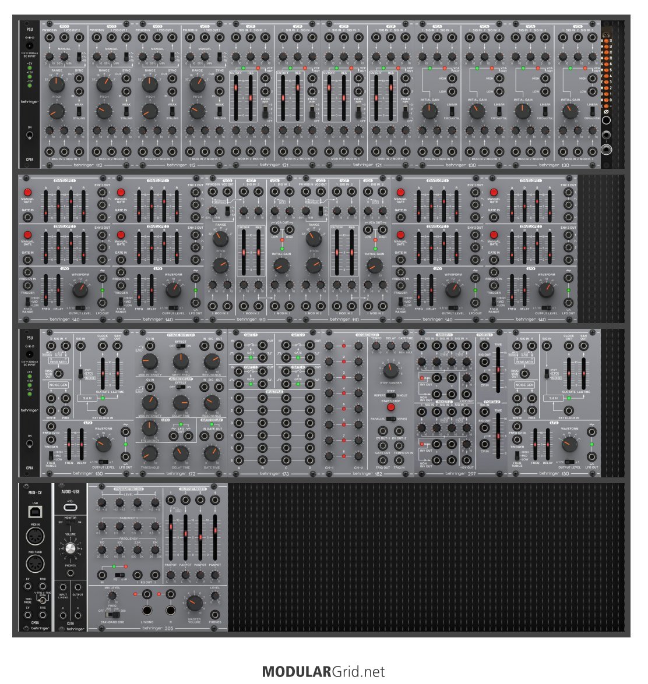Click the THRESHOLD knob on module 172
Image resolution: width=648 pixels, height=684 pixels.
pyautogui.click(x=150, y=453)
